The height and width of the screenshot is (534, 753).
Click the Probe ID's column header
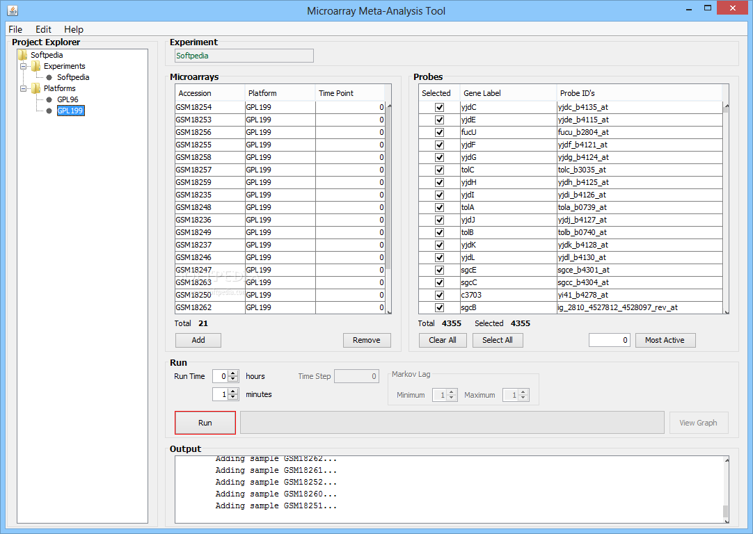coord(639,93)
